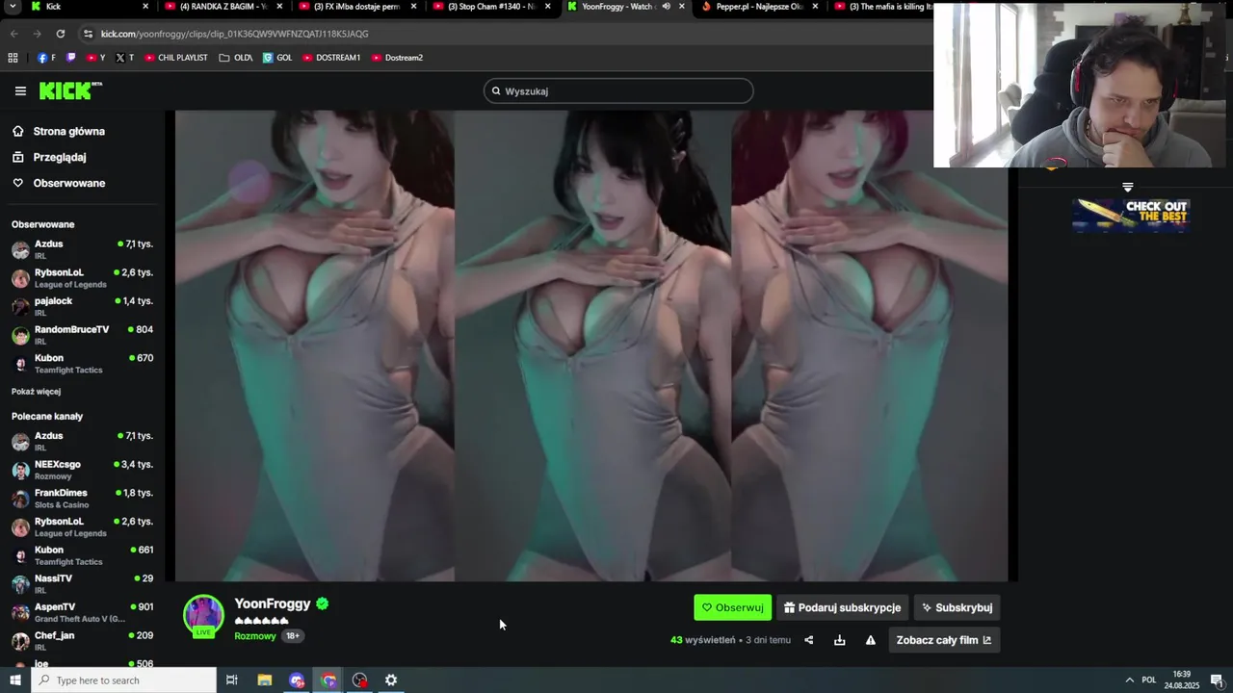Image resolution: width=1233 pixels, height=693 pixels.
Task: Open File Explorer from taskbar
Action: (x=265, y=680)
